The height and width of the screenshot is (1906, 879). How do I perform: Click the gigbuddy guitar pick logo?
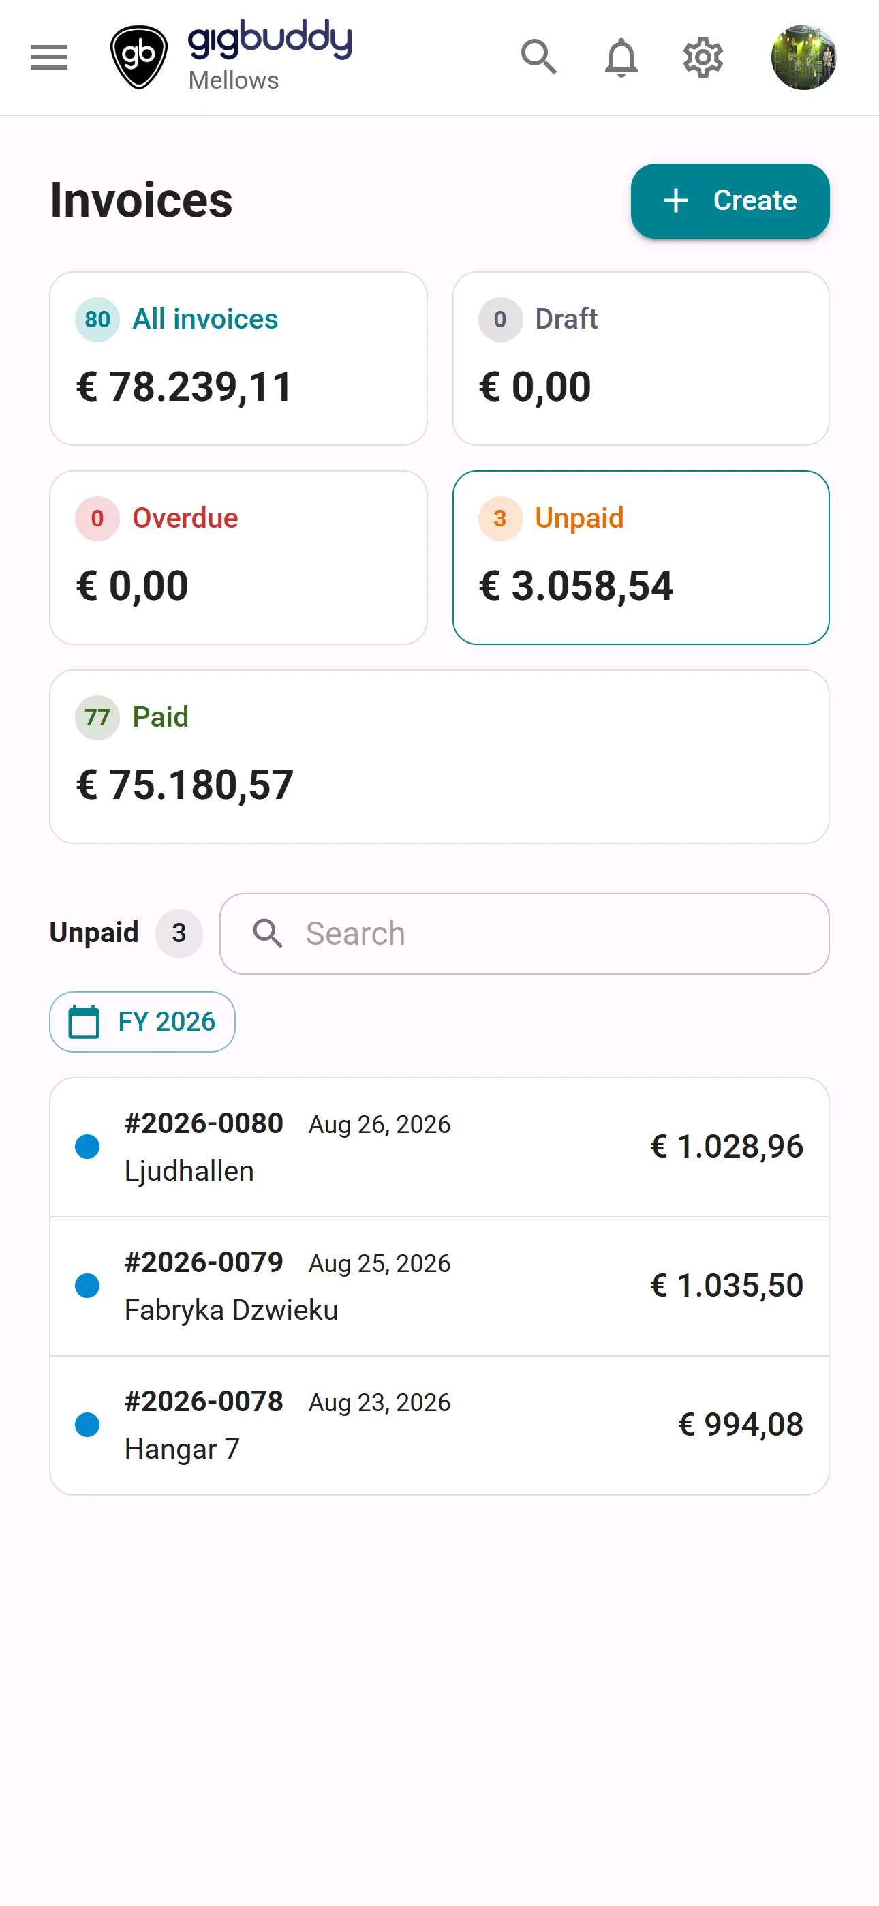coord(138,57)
